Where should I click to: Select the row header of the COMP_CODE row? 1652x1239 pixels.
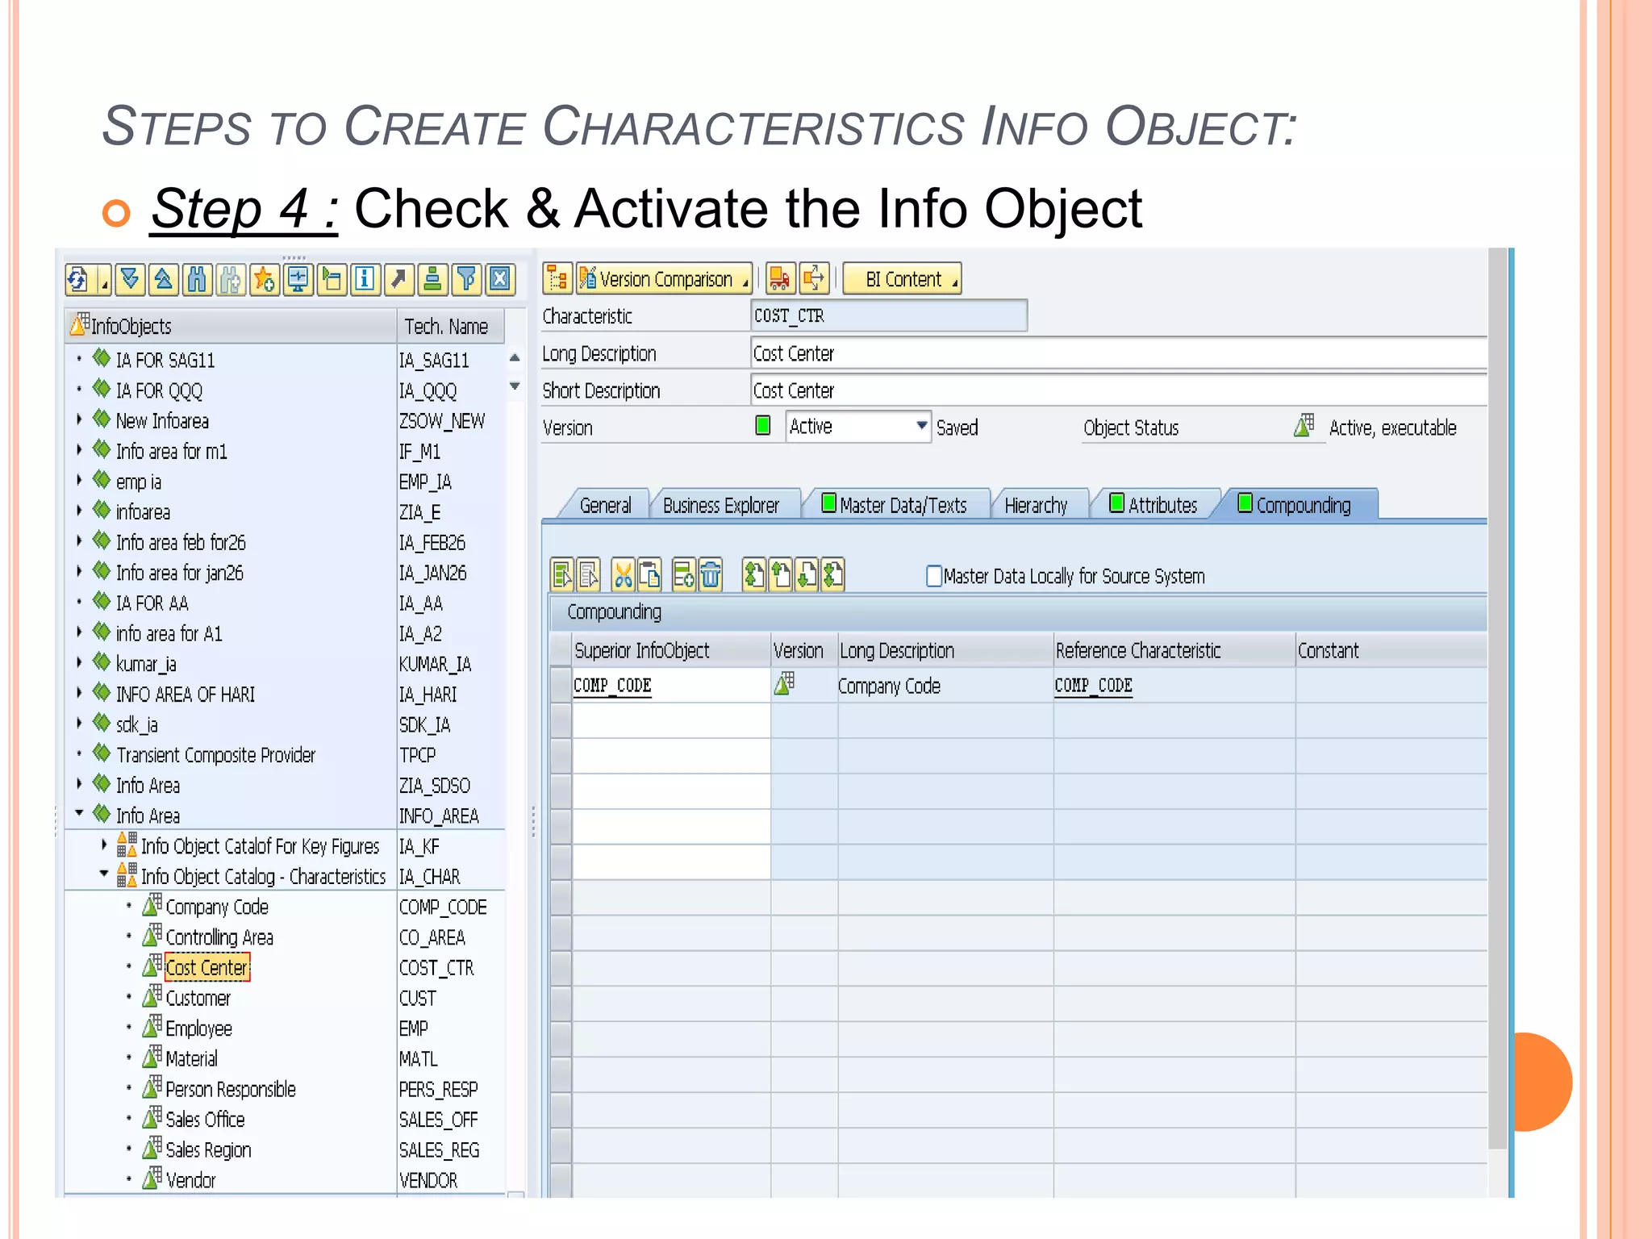coord(561,685)
